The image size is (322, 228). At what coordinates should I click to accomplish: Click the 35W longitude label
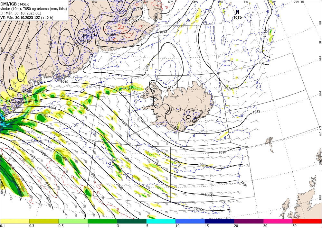pos(94,2)
